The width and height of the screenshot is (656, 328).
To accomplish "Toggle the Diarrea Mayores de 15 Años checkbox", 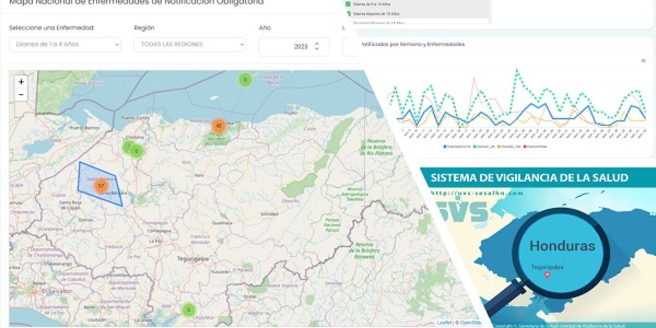I will click(x=348, y=14).
